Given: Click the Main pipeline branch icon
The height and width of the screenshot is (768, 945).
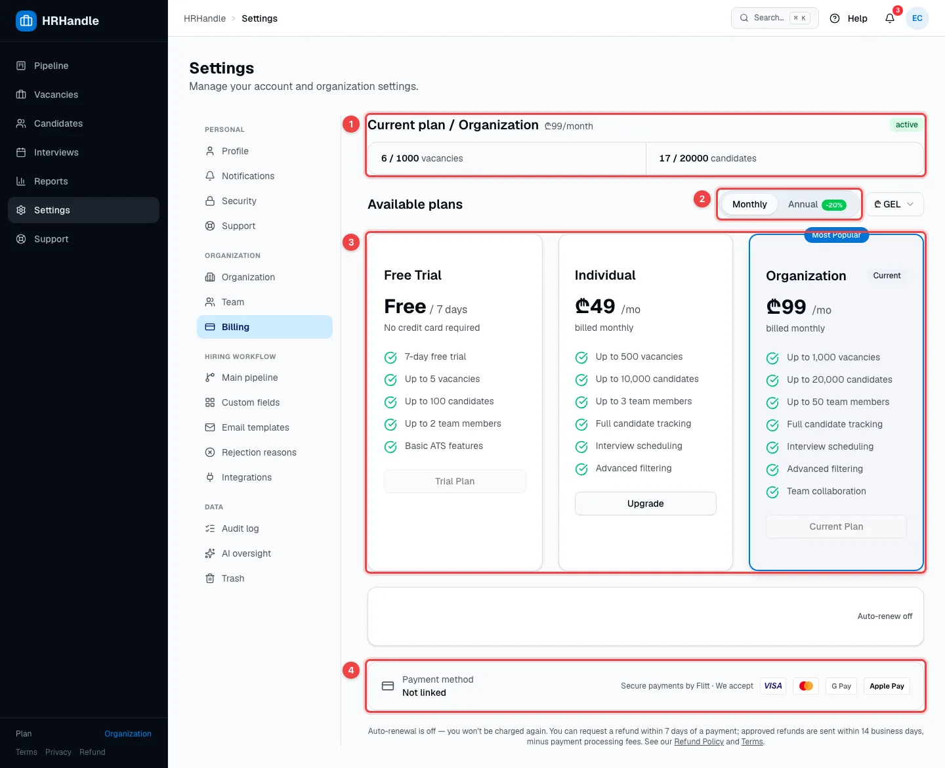Looking at the screenshot, I should [x=210, y=377].
